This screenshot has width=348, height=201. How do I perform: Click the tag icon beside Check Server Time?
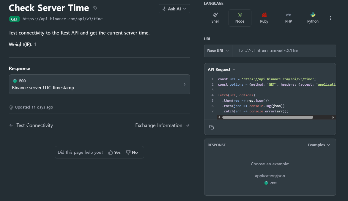pyautogui.click(x=95, y=8)
